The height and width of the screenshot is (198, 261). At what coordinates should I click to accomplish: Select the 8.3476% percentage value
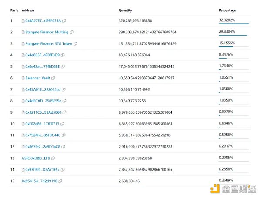(226, 54)
